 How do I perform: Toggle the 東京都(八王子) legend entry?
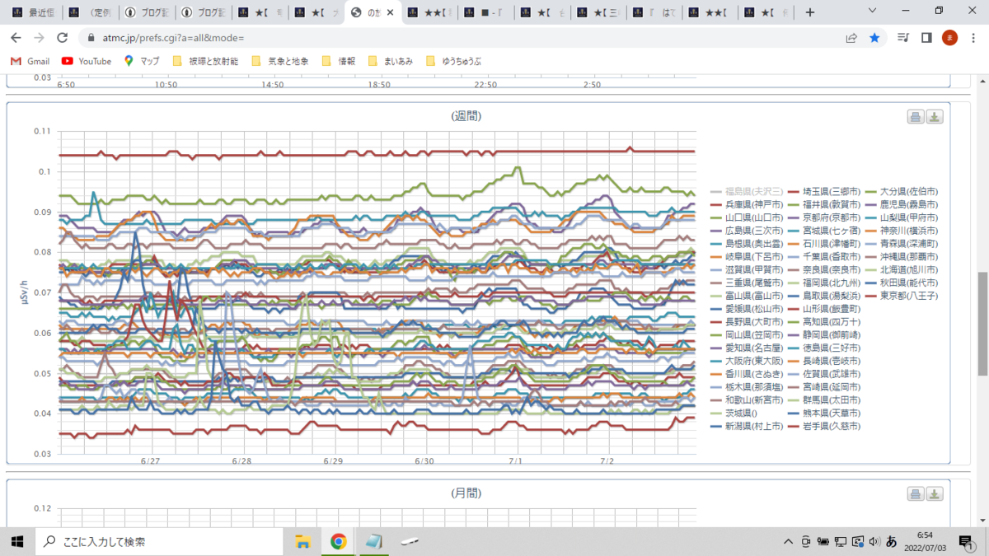pyautogui.click(x=902, y=295)
